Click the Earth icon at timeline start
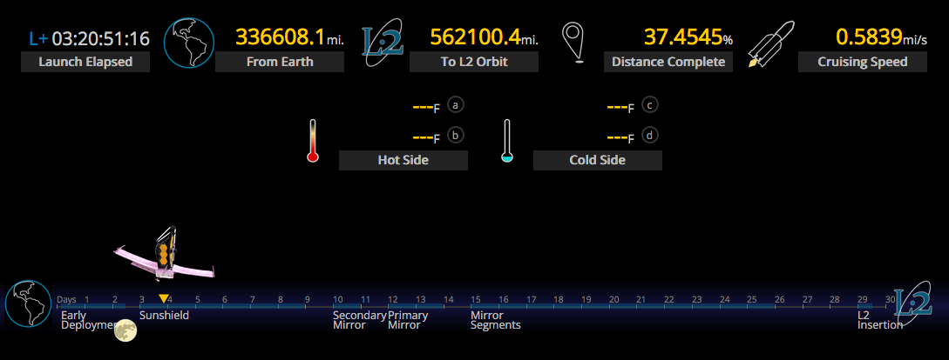949x360 pixels. (28, 304)
